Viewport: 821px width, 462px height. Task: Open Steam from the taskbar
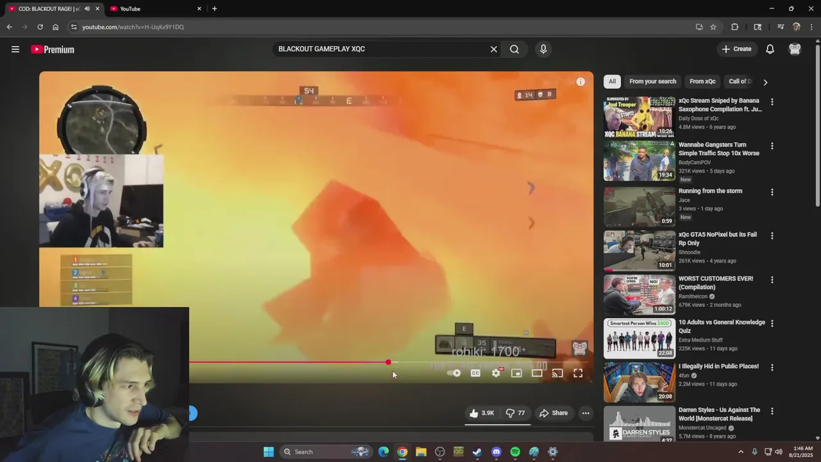point(477,452)
